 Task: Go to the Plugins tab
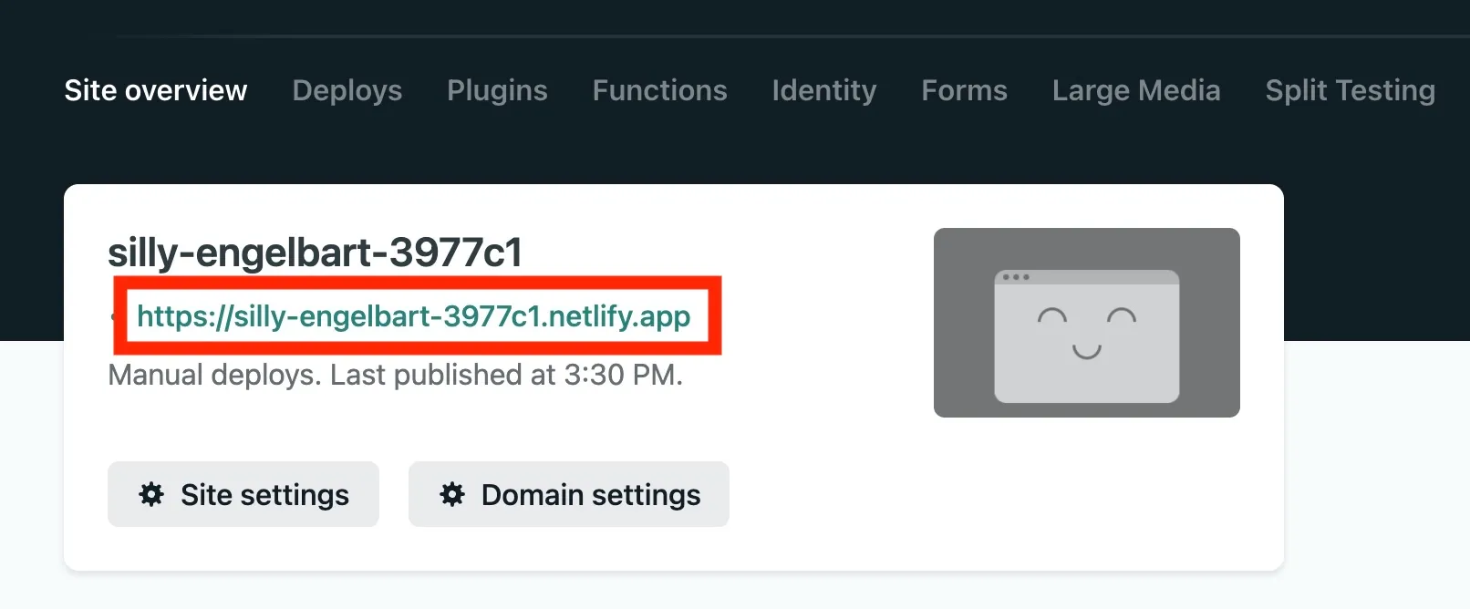click(497, 90)
